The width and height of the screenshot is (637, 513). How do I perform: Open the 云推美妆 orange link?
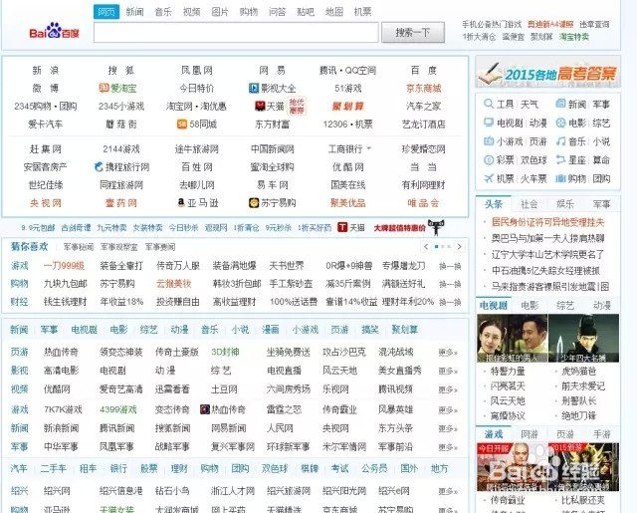click(x=174, y=284)
